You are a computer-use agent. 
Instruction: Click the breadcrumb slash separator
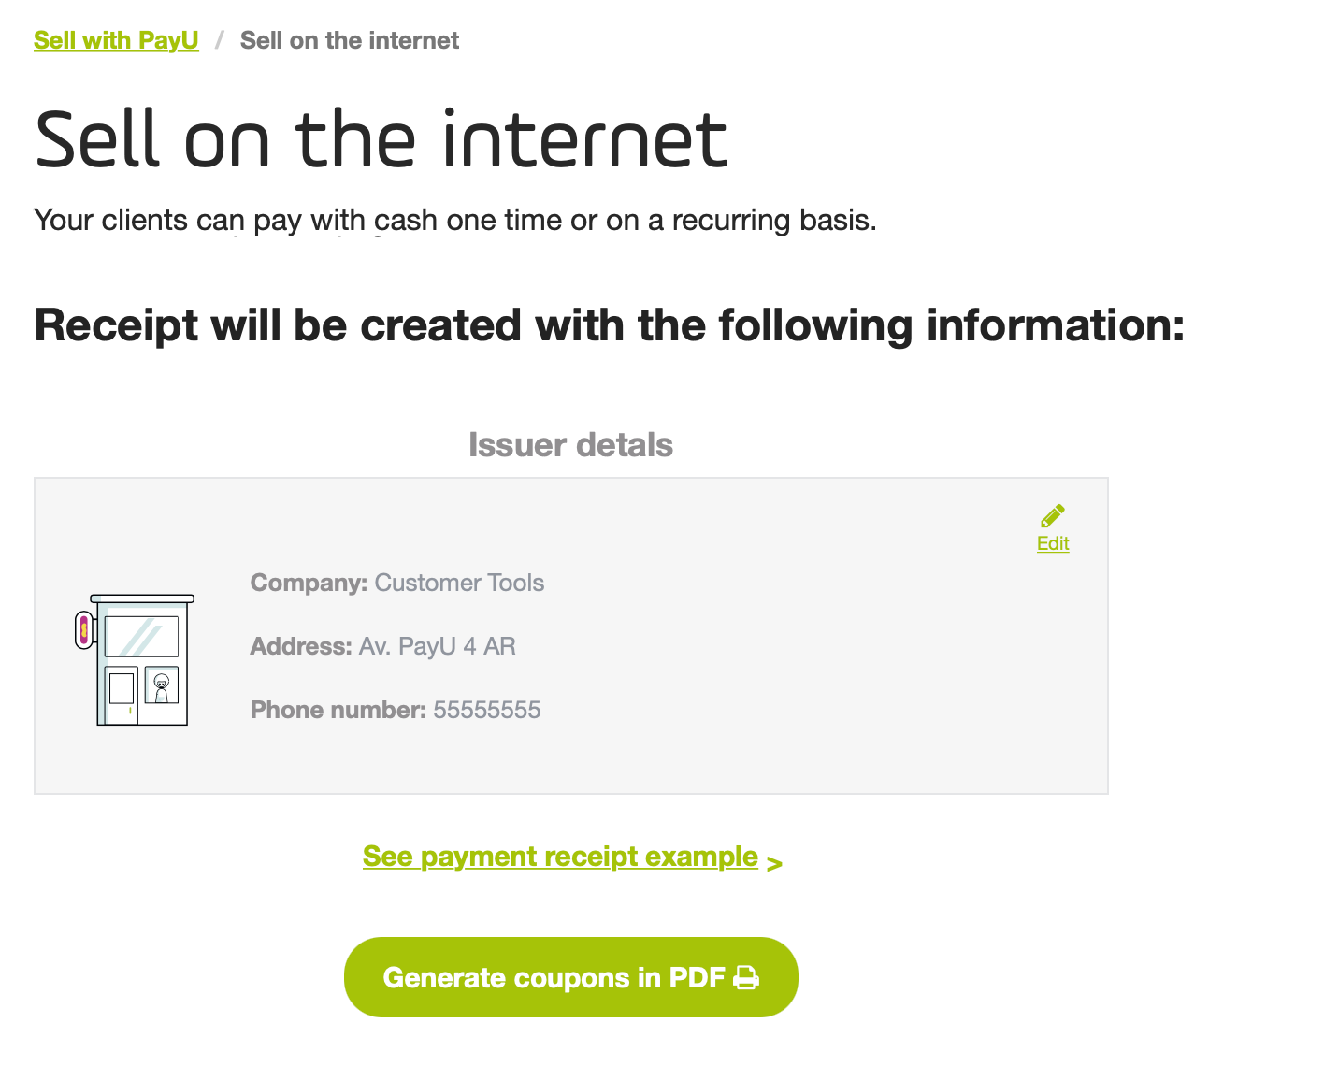click(x=220, y=40)
